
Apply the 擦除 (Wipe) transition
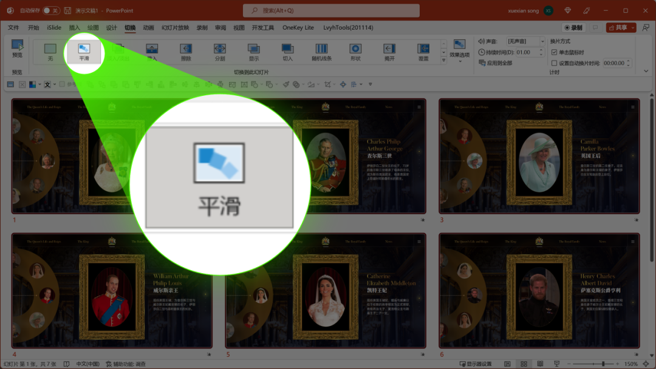pos(186,52)
